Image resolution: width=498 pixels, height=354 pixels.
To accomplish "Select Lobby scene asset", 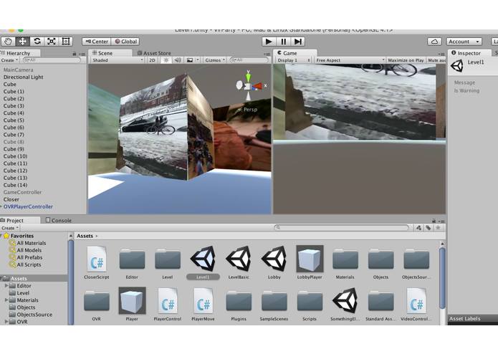I will (x=274, y=262).
